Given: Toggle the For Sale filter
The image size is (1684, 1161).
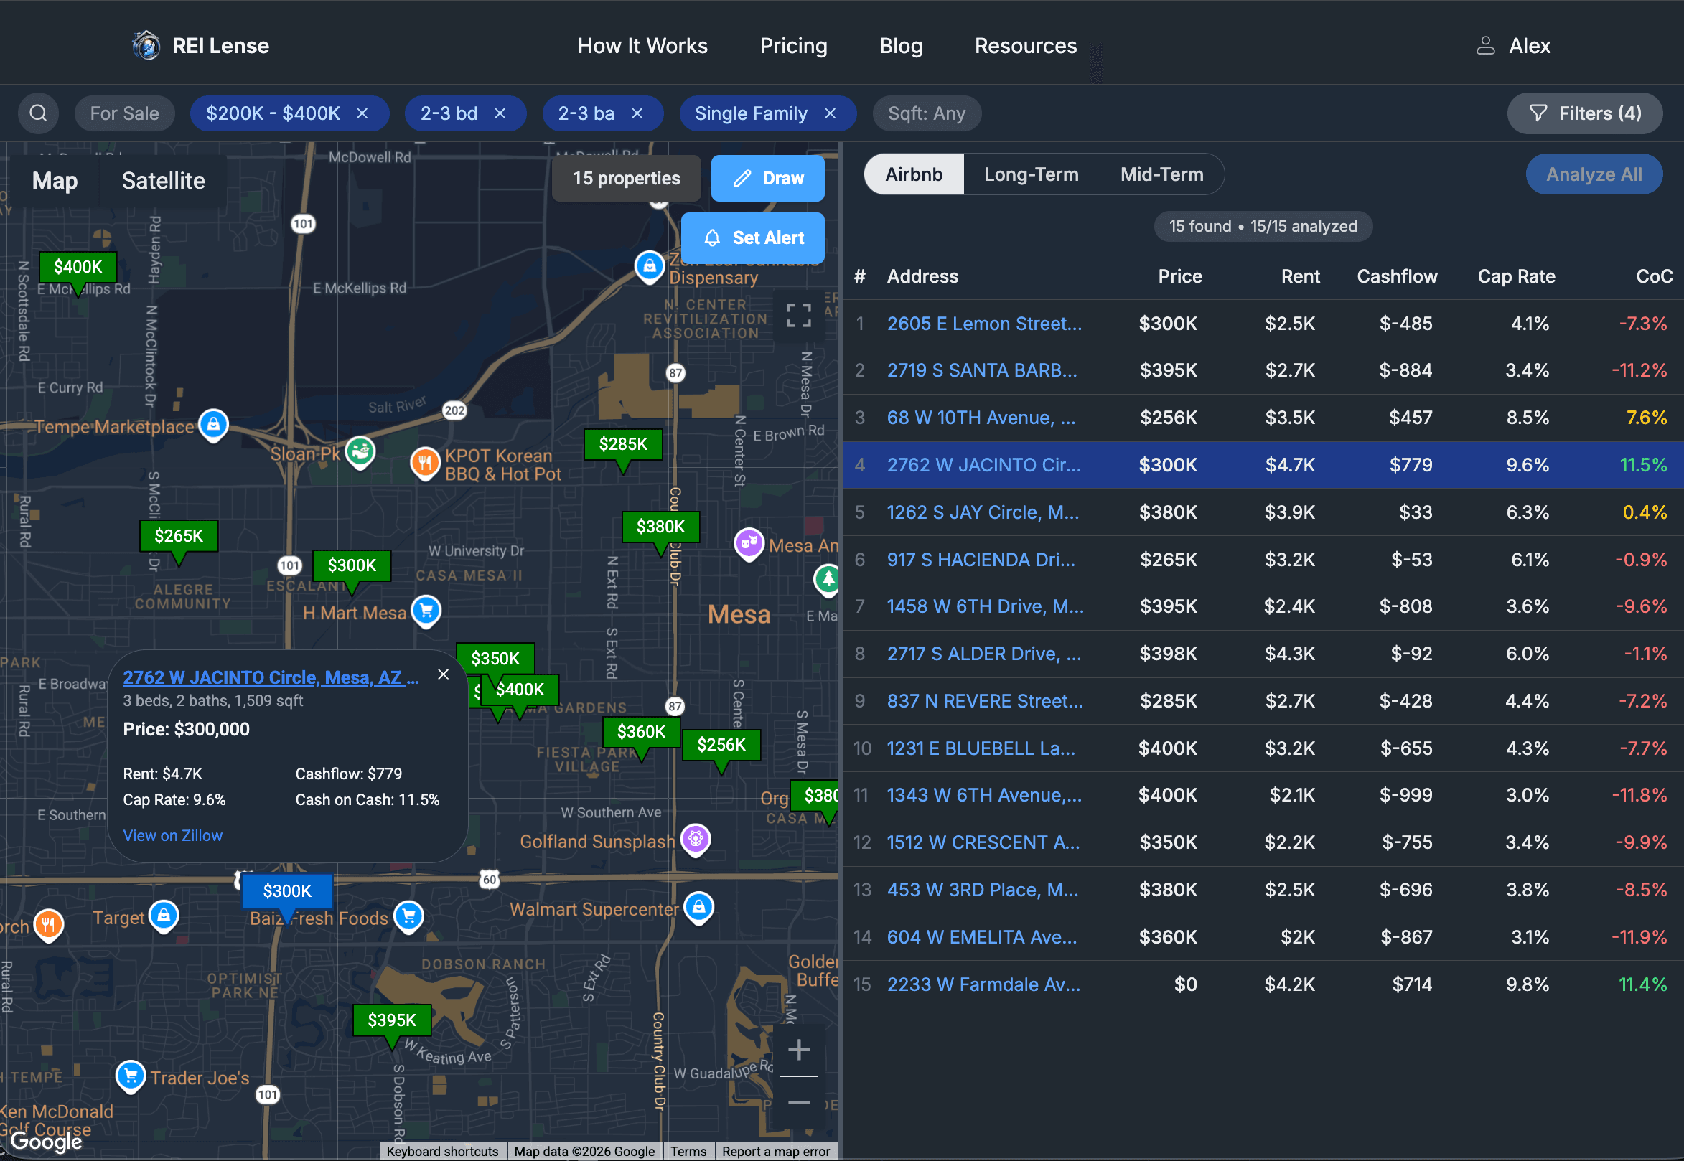Looking at the screenshot, I should click(x=124, y=113).
